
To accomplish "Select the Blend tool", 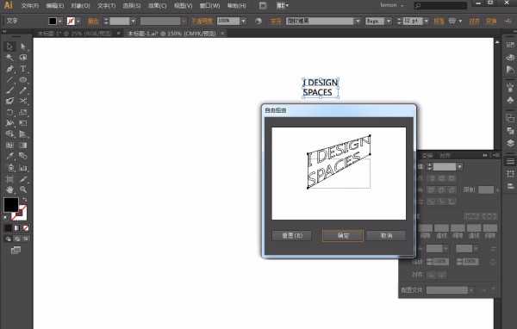I will tap(23, 156).
